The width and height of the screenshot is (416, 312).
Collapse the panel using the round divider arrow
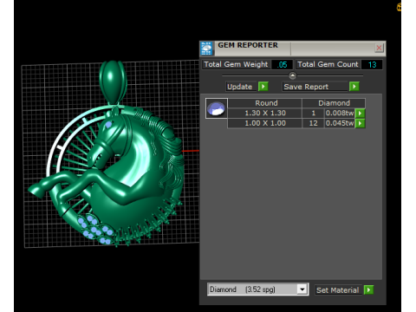pos(292,75)
